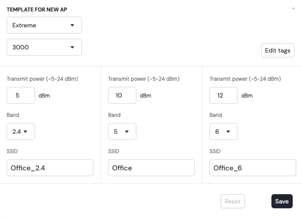The image size is (302, 218).
Task: Click the 5 dBm transmit power field
Action: 21,95
